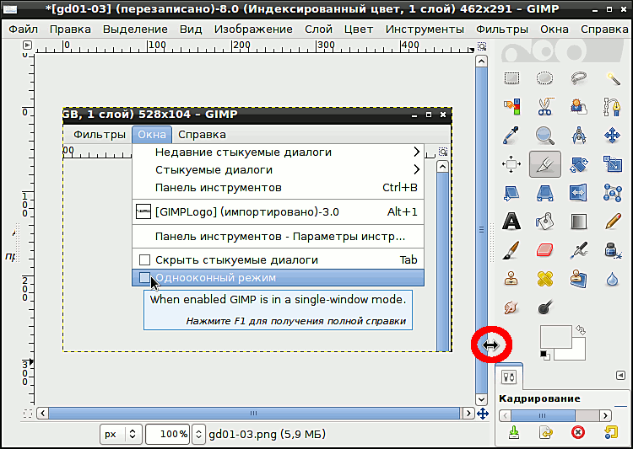The width and height of the screenshot is (633, 449).
Task: Pick the Heal bandage tool
Action: [x=544, y=279]
